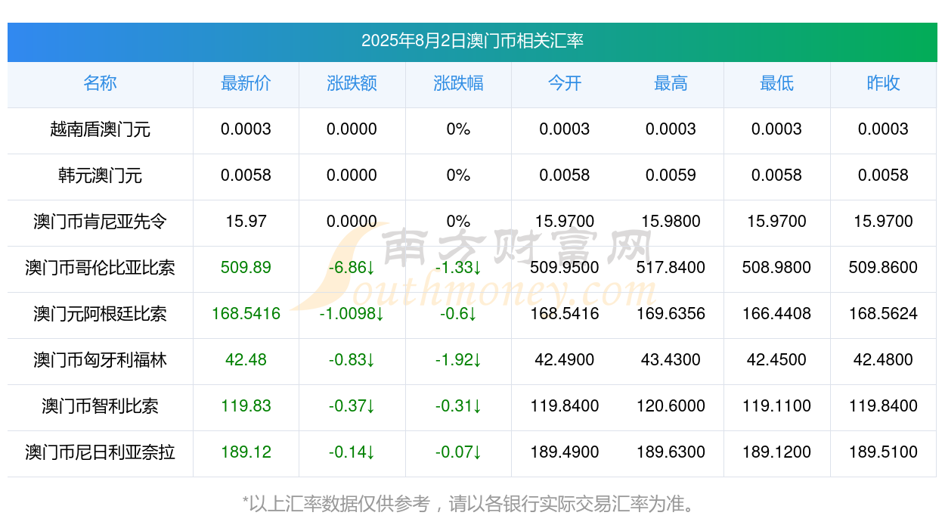
Task: Click change amount -0.14↓
Action: tap(352, 452)
